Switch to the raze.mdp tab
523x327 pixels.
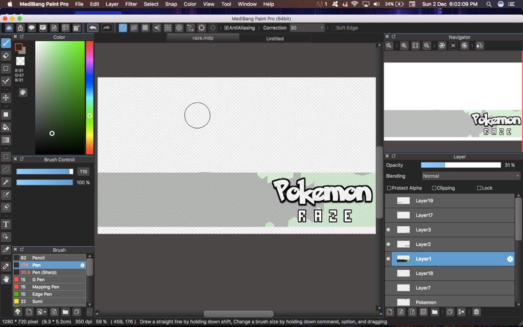[x=203, y=38]
